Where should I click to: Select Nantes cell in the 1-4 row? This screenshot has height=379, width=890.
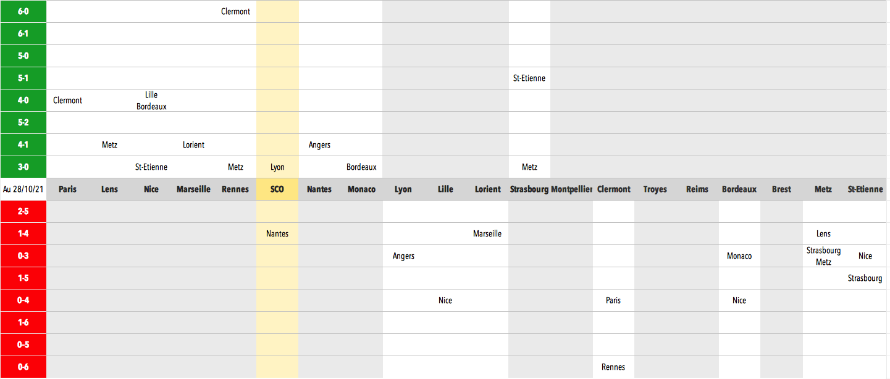pos(277,234)
